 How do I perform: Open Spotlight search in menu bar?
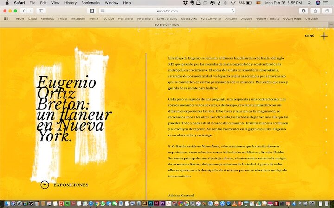click(309, 3)
